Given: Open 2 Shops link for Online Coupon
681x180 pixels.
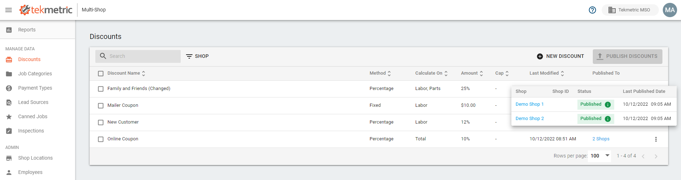Looking at the screenshot, I should pos(601,139).
